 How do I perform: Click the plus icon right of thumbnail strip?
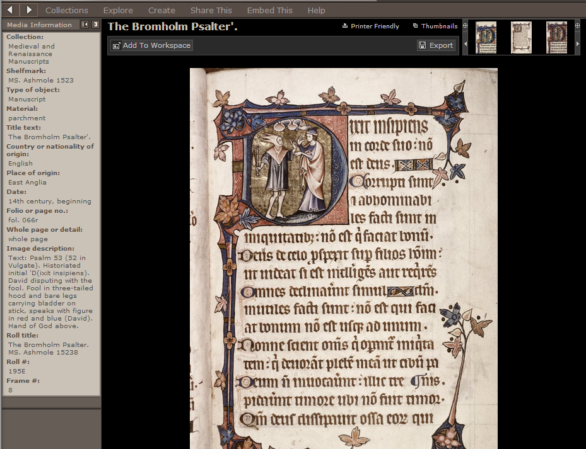point(578,26)
